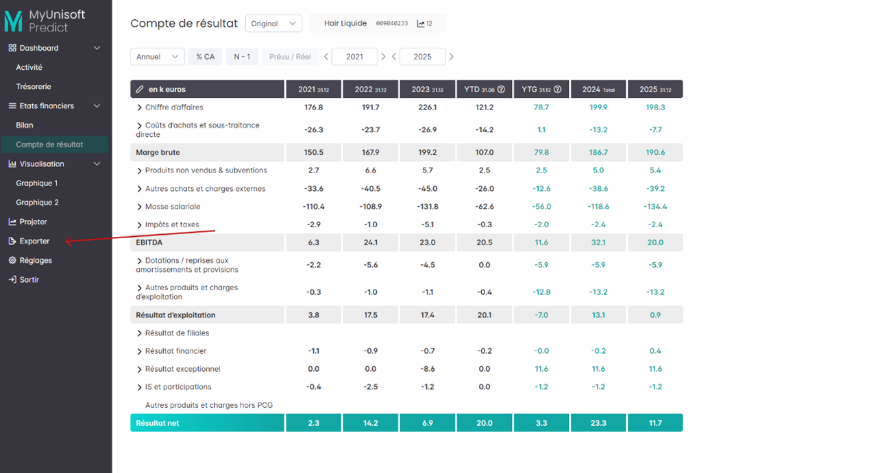Open Activité in the sidebar
869x473 pixels.
[29, 67]
